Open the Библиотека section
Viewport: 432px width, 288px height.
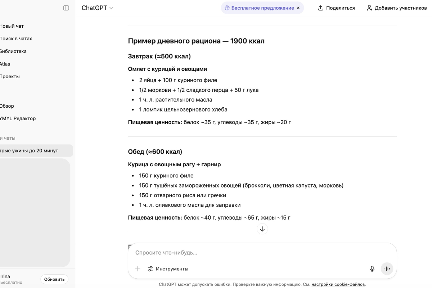pos(13,51)
